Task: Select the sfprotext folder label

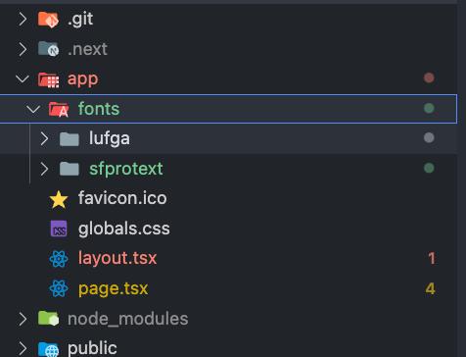Action: (x=126, y=169)
